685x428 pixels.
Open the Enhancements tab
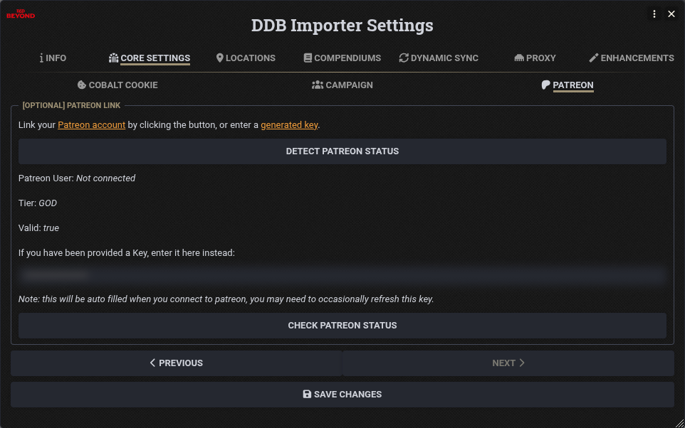coord(632,58)
